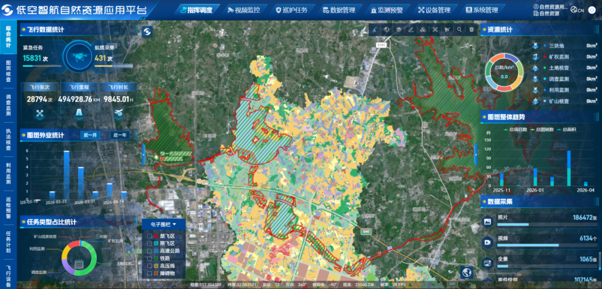
Task: Open the globe basemap tool
Action: pos(386,30)
